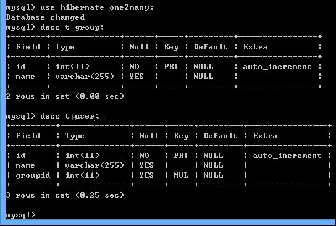This screenshot has height=226, width=336.
Task: Click 'YES' null cell in t_group name row
Action: (136, 77)
